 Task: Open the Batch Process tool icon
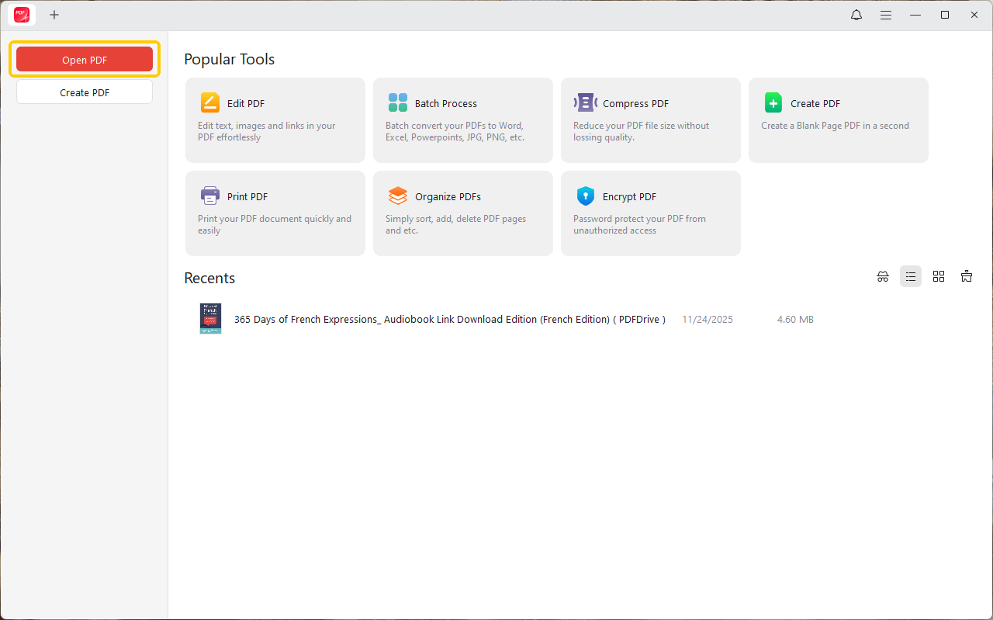tap(398, 103)
